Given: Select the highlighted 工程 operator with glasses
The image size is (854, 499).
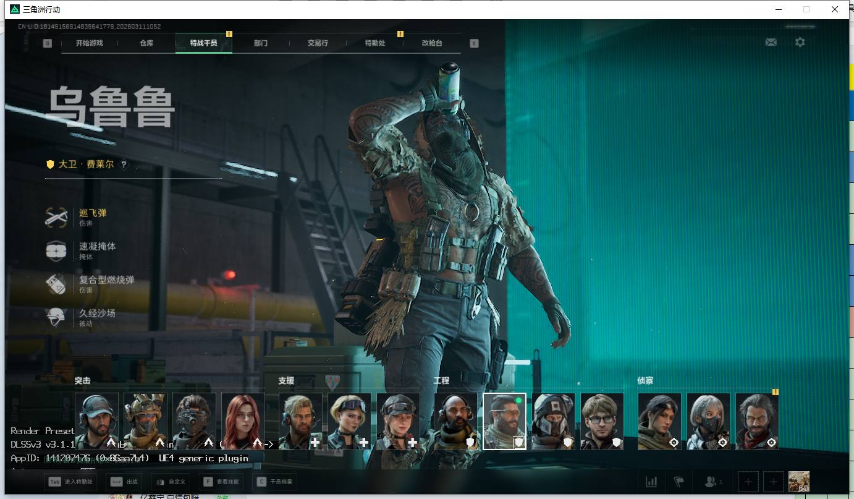Looking at the screenshot, I should point(504,421).
